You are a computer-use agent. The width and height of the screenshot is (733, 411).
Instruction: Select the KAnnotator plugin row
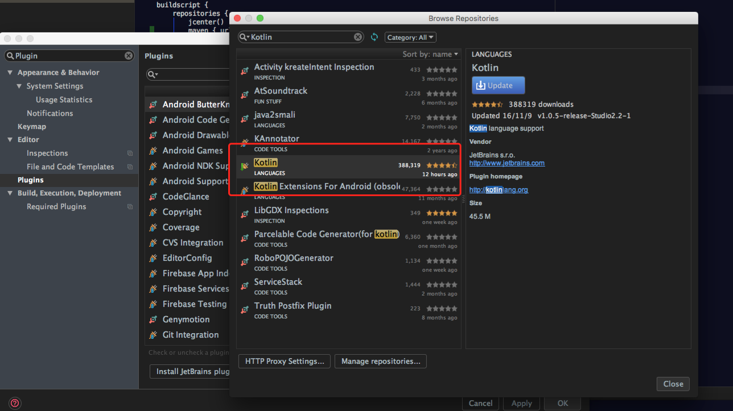pyautogui.click(x=349, y=143)
